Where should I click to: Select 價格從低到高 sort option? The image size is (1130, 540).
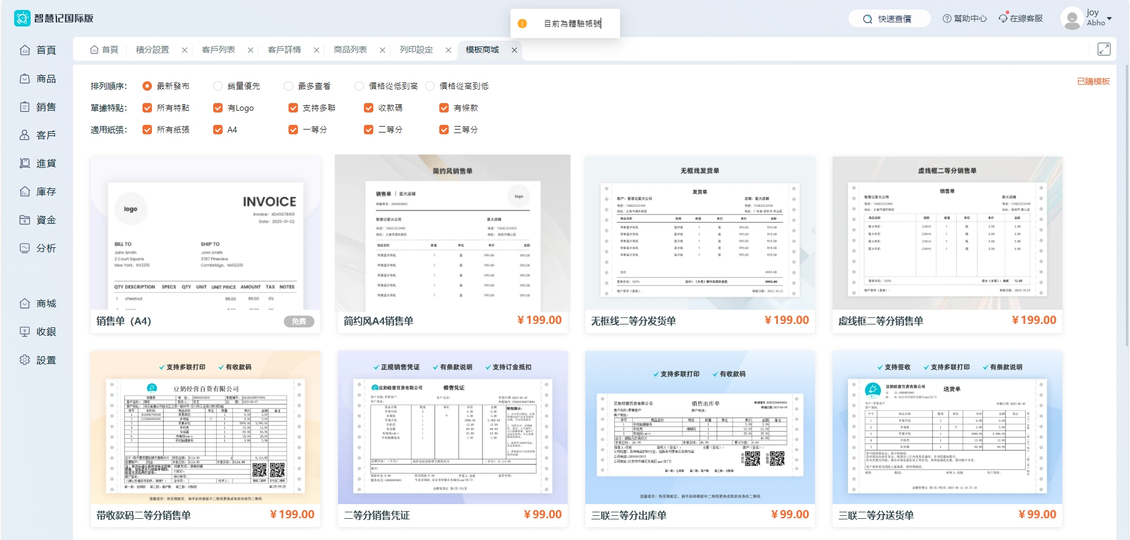pyautogui.click(x=359, y=86)
